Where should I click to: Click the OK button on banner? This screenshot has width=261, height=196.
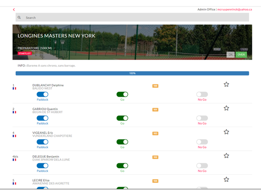tap(231, 54)
